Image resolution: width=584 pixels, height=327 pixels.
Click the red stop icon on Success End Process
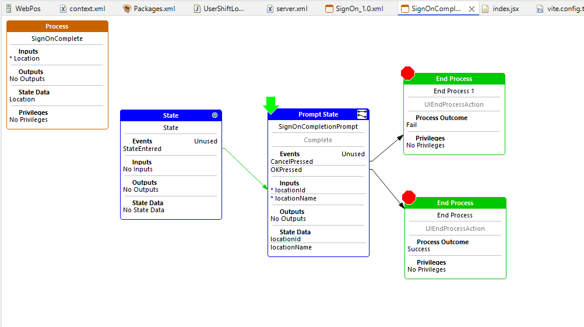click(x=409, y=197)
